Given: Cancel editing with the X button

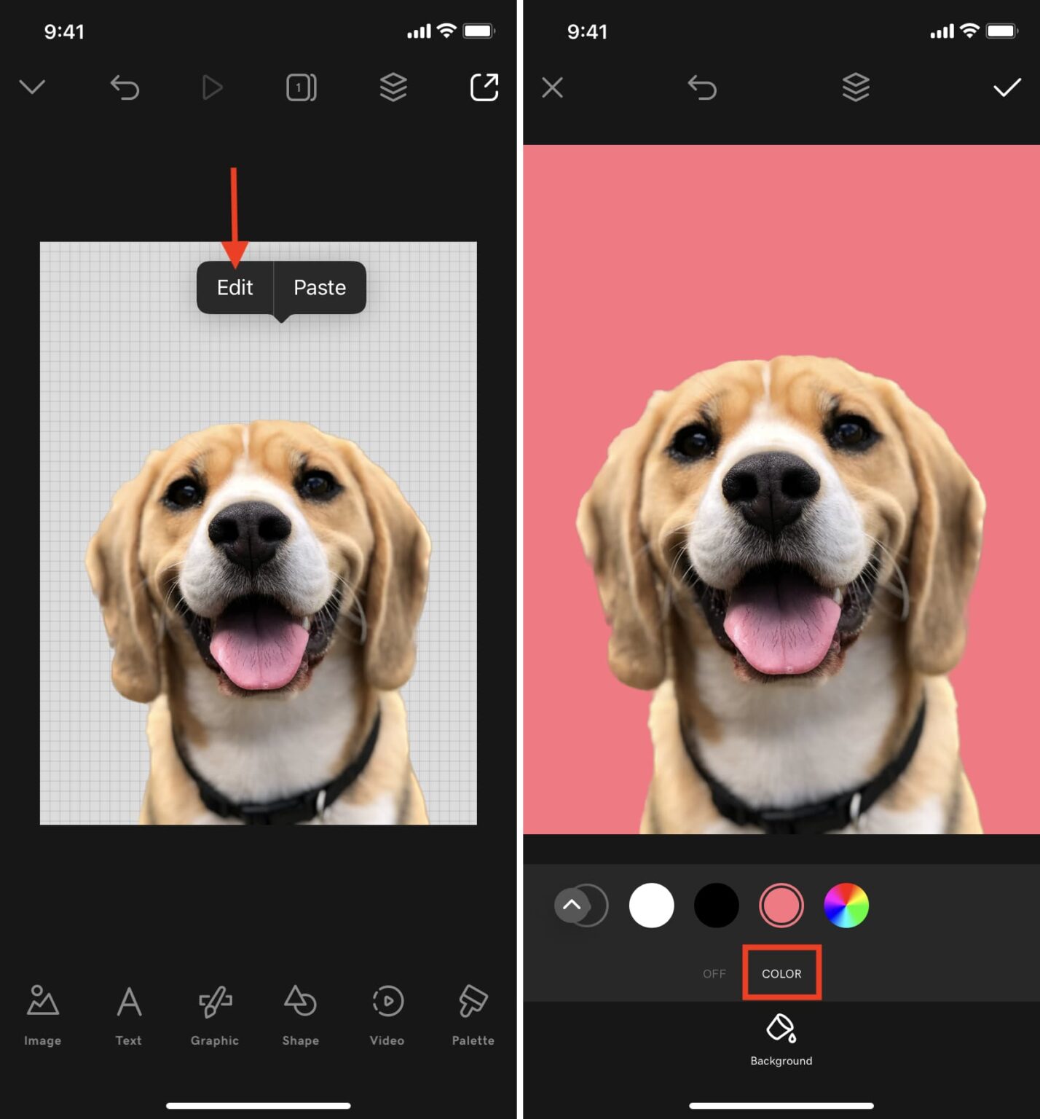Looking at the screenshot, I should pos(552,88).
